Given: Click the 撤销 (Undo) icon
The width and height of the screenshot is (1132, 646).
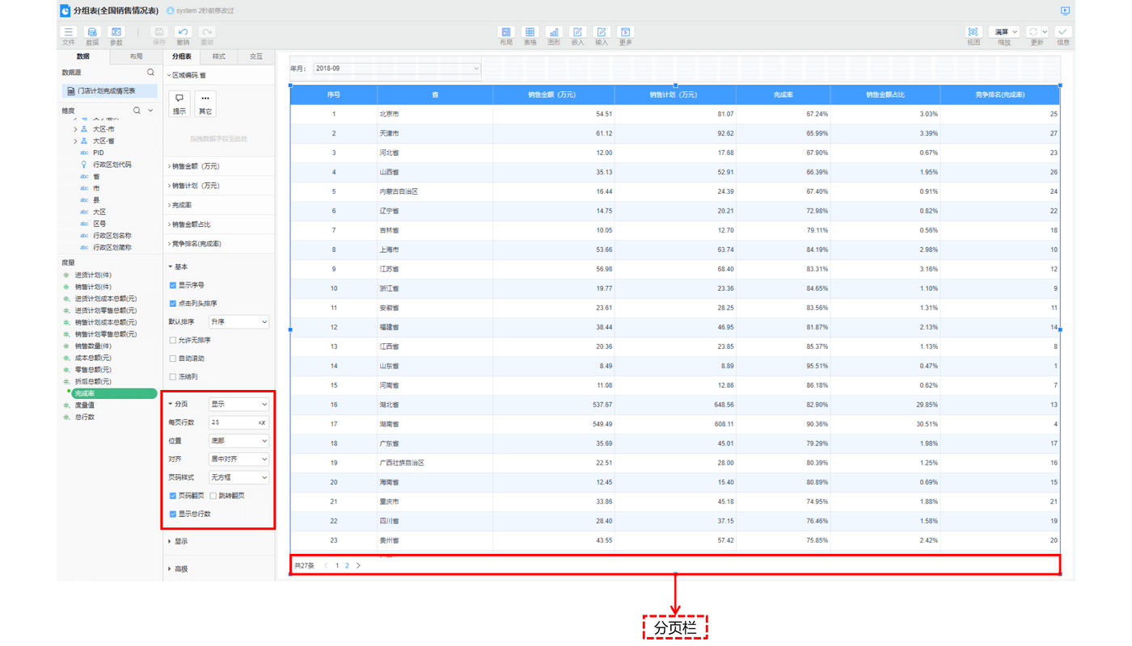Looking at the screenshot, I should coord(183,33).
